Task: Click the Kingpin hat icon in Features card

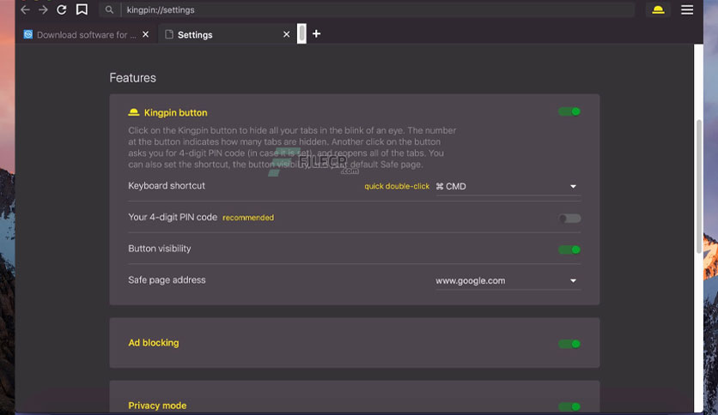Action: pos(134,112)
